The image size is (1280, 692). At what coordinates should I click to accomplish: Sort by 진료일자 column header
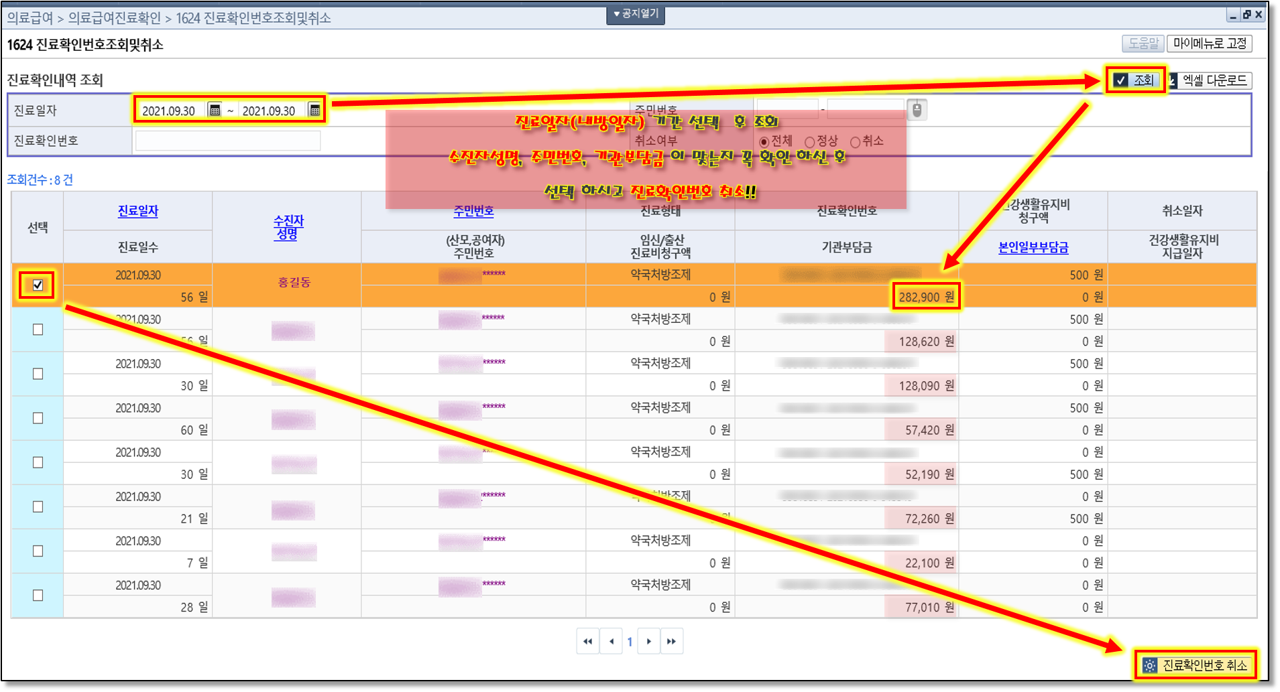[x=138, y=211]
